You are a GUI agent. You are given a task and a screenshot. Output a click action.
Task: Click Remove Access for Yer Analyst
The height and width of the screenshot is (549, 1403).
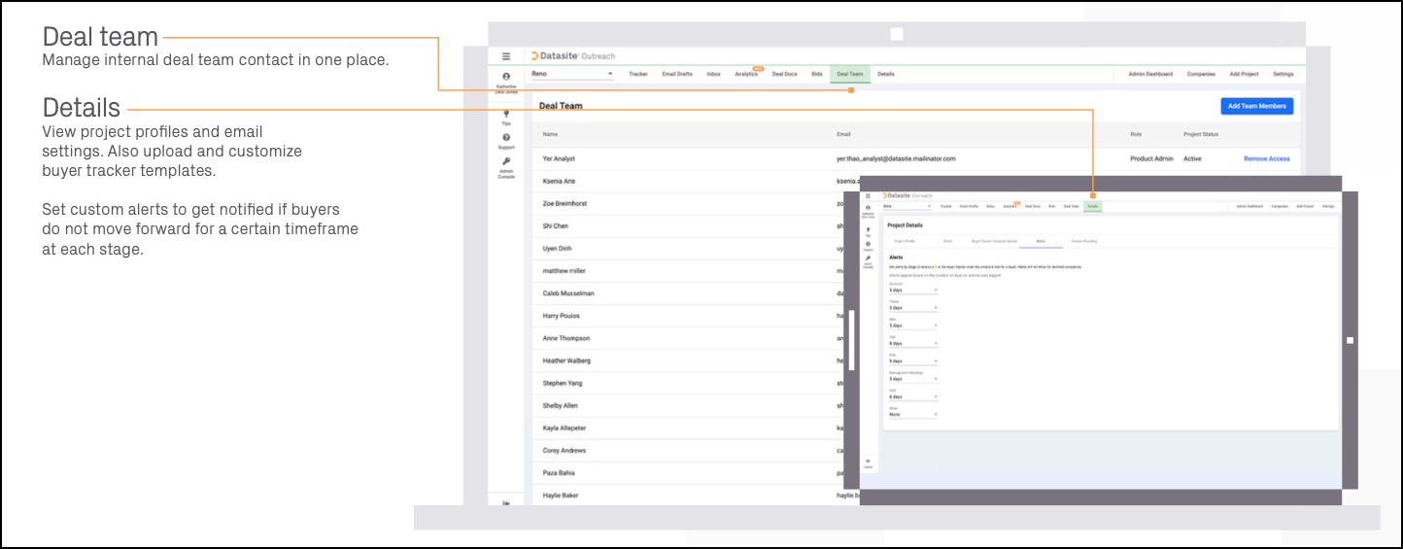point(1266,158)
